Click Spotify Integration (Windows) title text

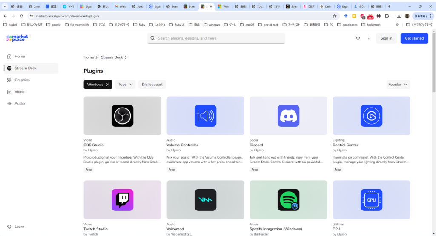click(x=275, y=229)
